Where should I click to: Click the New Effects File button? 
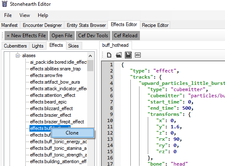tap(26, 36)
